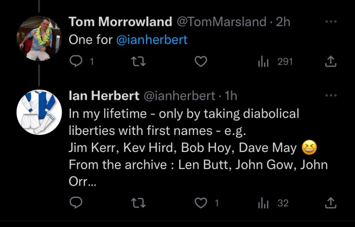
Task: Like Tom Morrowland's tweet
Action: point(201,62)
